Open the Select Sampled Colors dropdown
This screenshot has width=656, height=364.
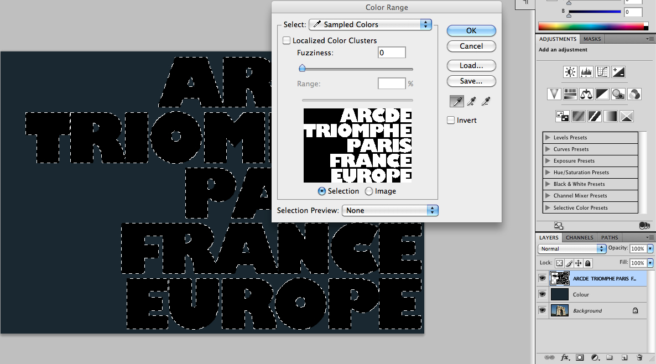(370, 25)
